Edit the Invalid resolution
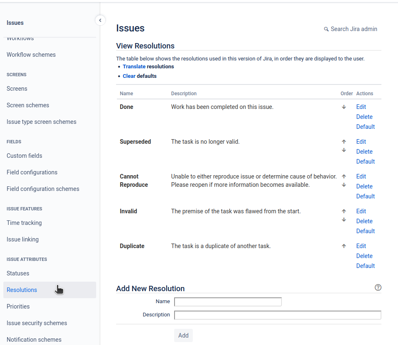The height and width of the screenshot is (345, 398). (361, 211)
